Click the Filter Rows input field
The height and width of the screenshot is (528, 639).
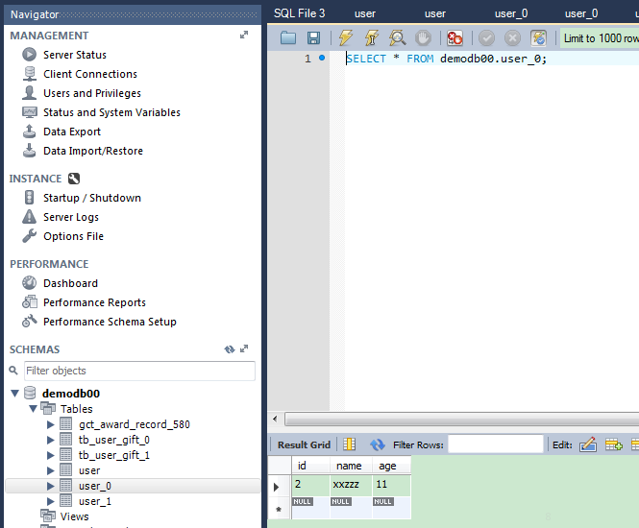[496, 444]
